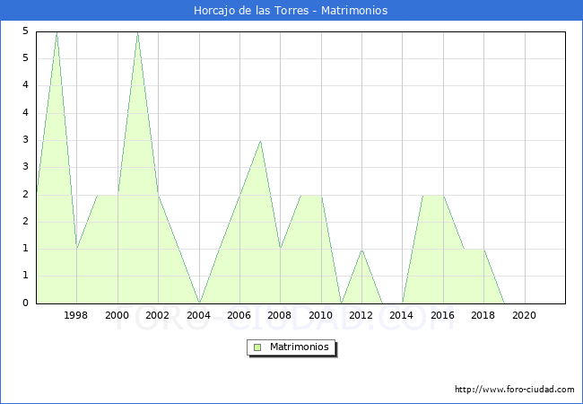Click the 1997 peak of the area chart
Screen dimensions: 583x404
click(x=57, y=33)
